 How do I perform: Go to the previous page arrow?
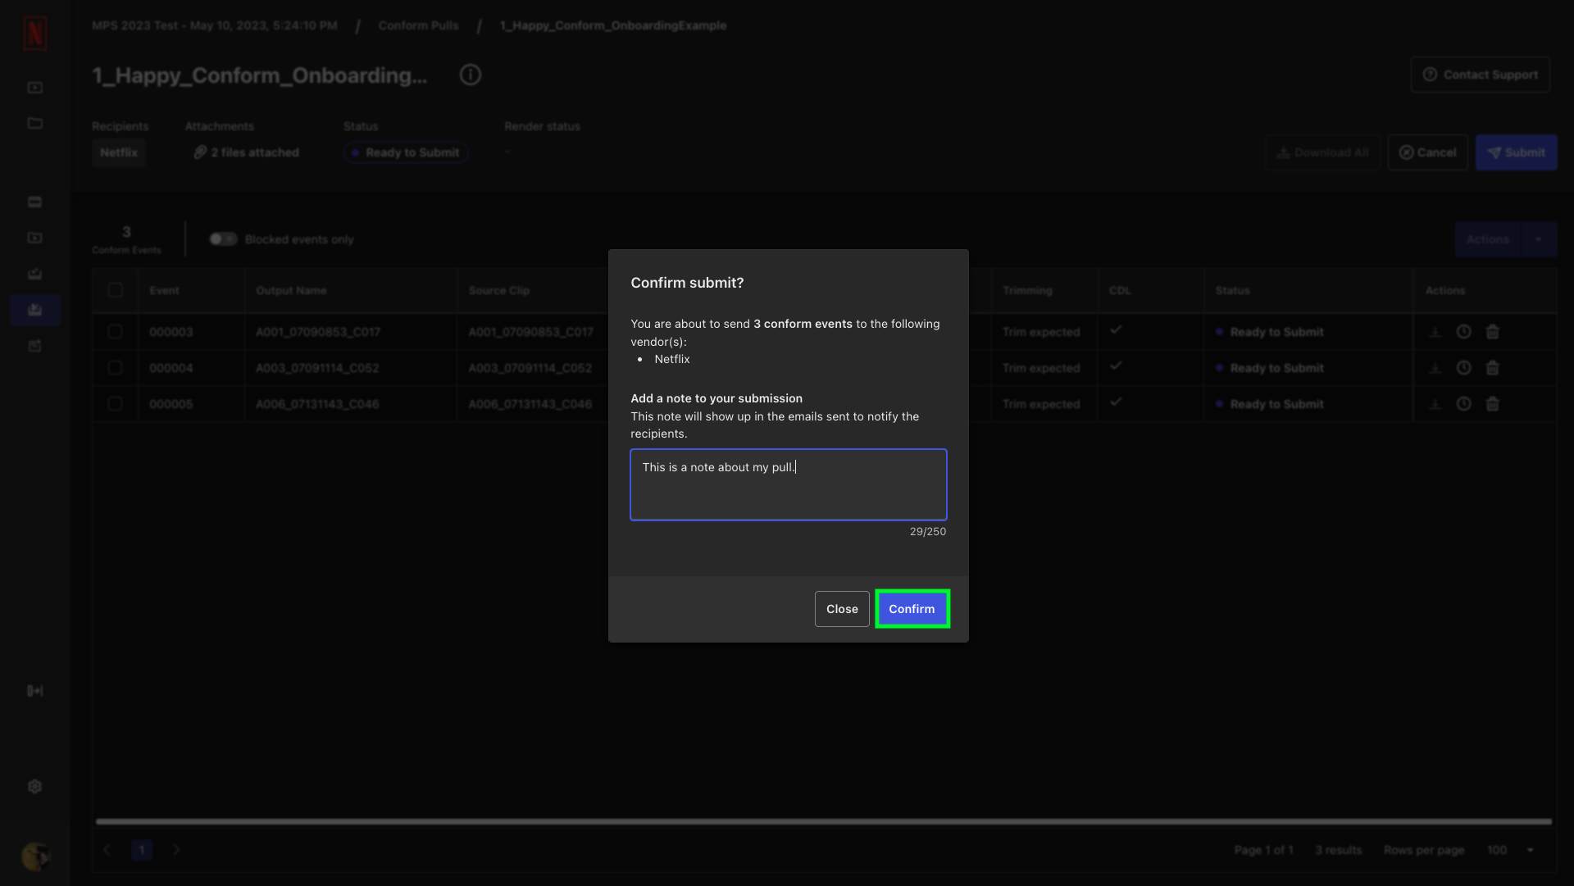click(107, 850)
